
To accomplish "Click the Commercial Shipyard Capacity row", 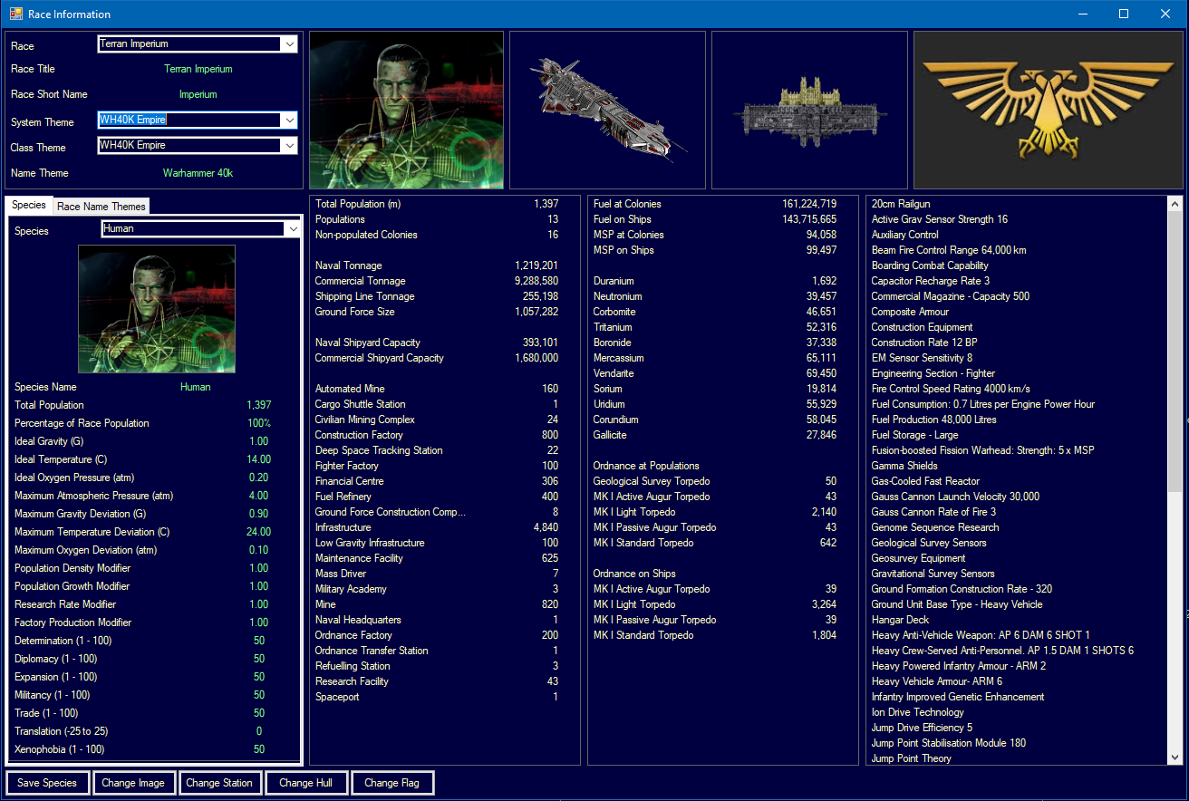I will pos(437,358).
